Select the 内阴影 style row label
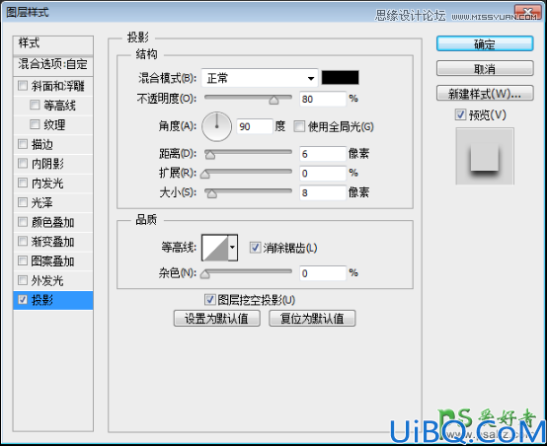Viewport: 547px width, 446px height. click(47, 164)
